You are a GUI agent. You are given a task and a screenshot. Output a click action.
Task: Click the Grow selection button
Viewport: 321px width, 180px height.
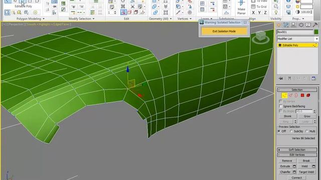(307, 116)
